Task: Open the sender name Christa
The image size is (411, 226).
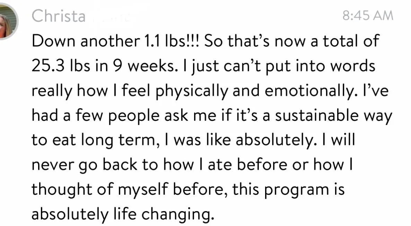Action: 59,16
